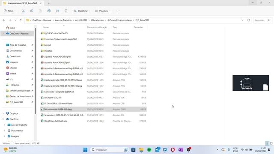Open the three-dots more options menu

118,11
